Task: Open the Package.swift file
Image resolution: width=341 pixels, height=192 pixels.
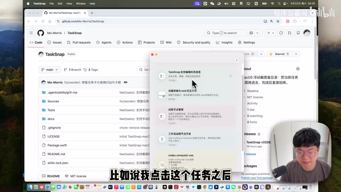Action: [x=57, y=145]
